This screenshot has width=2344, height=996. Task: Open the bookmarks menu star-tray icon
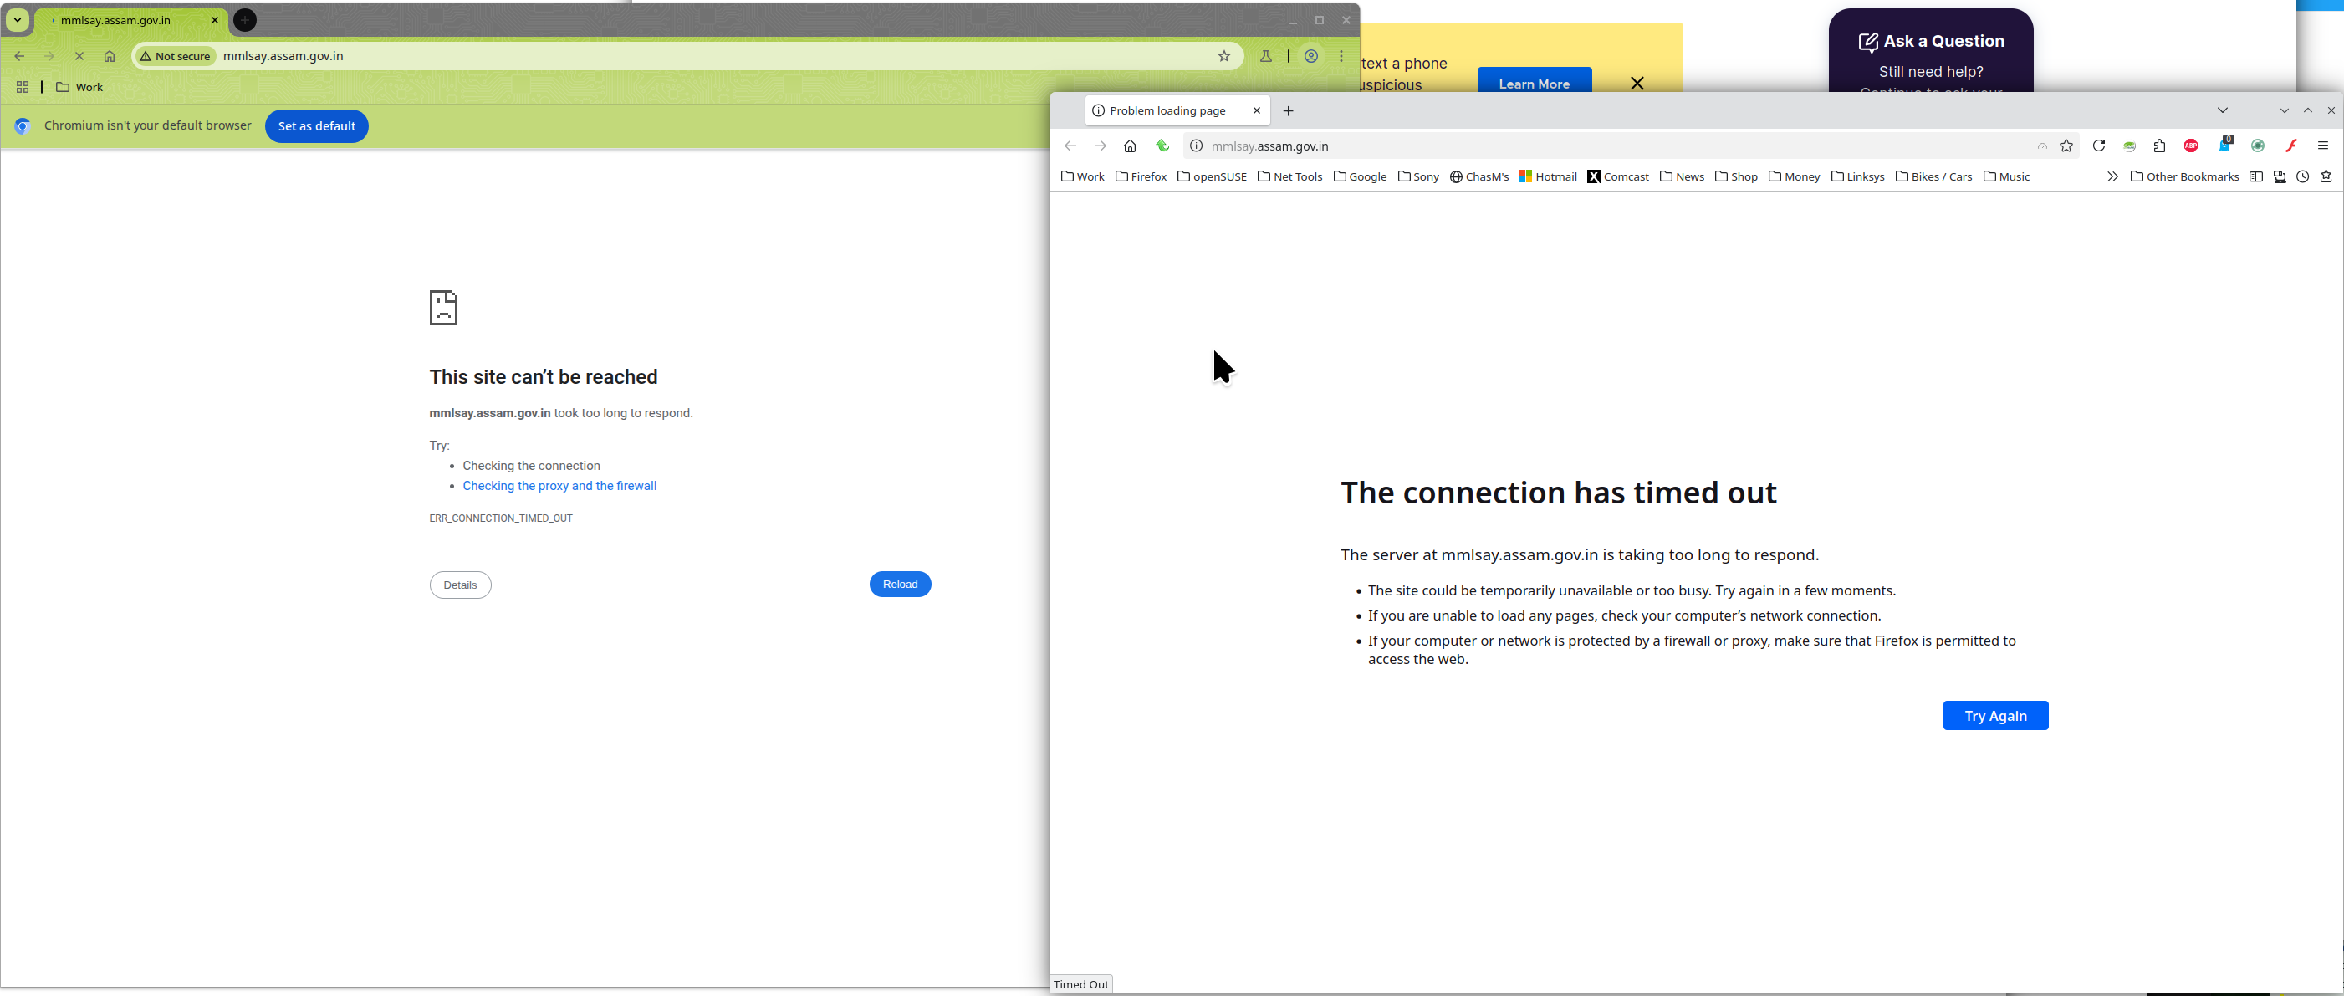click(x=2326, y=177)
